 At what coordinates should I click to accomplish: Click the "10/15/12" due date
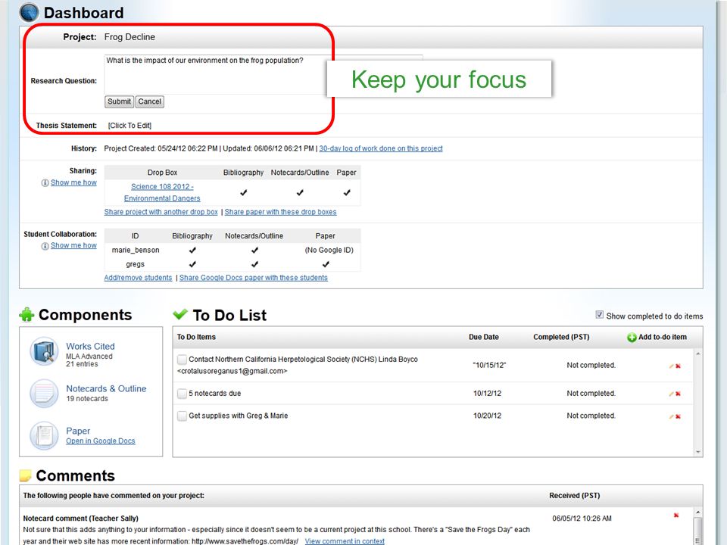(x=489, y=365)
